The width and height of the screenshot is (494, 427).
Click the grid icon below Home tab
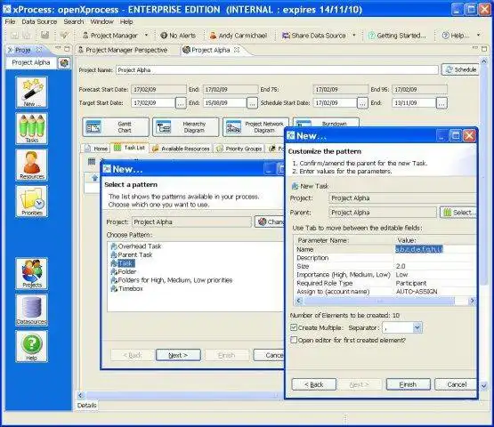pos(92,162)
